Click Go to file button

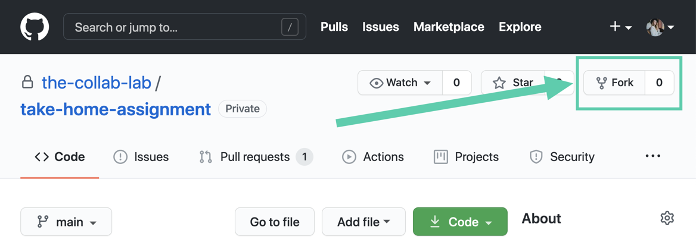click(274, 222)
